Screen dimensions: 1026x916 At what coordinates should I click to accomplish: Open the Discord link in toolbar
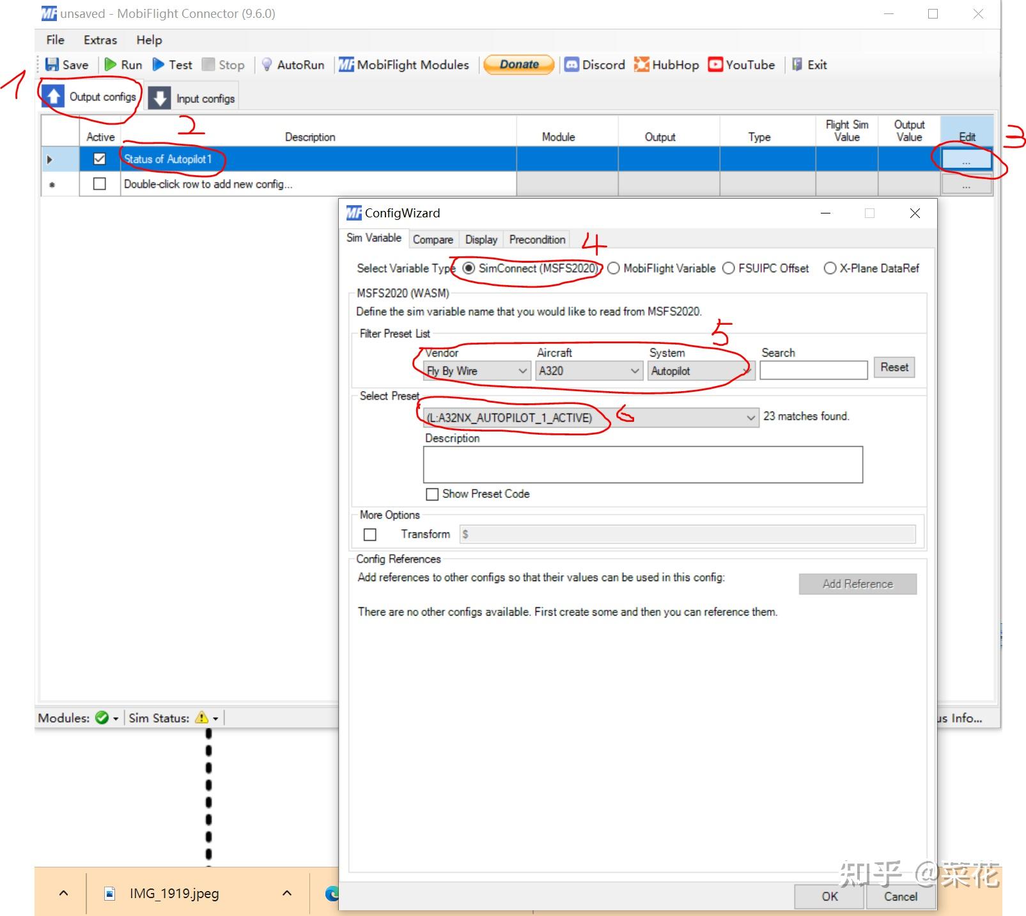[x=595, y=65]
